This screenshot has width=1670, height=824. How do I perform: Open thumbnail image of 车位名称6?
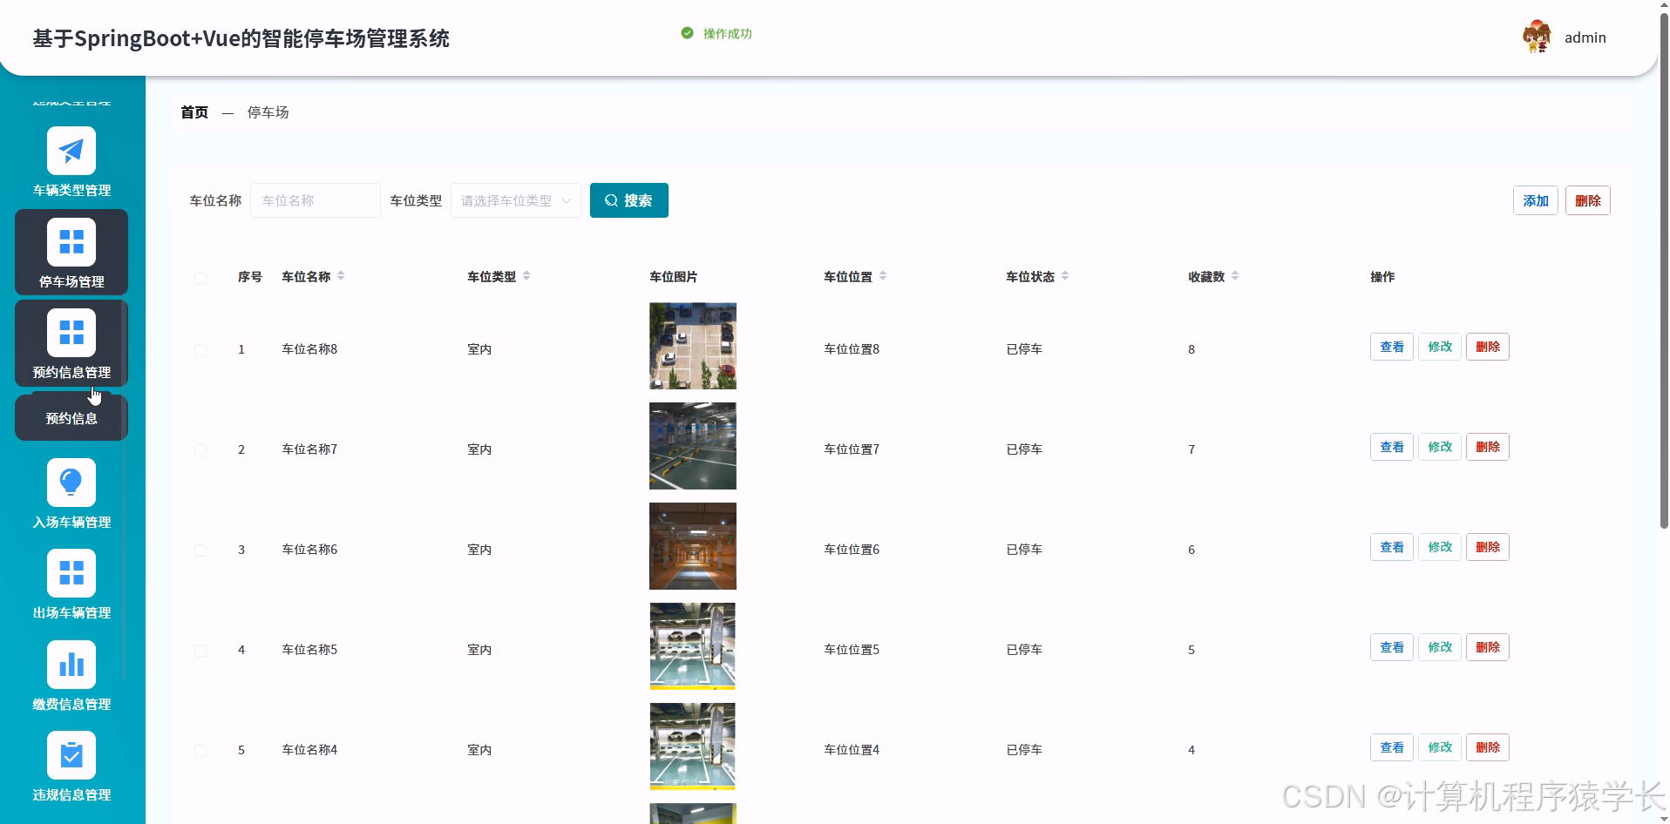click(693, 546)
